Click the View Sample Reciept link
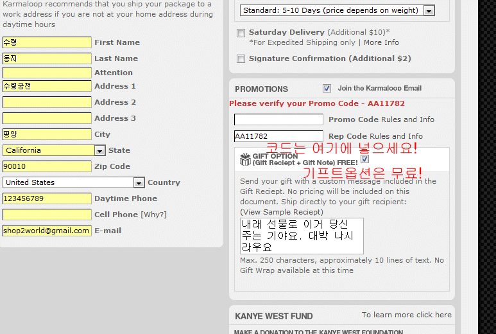The width and height of the screenshot is (496, 334). pos(281,212)
